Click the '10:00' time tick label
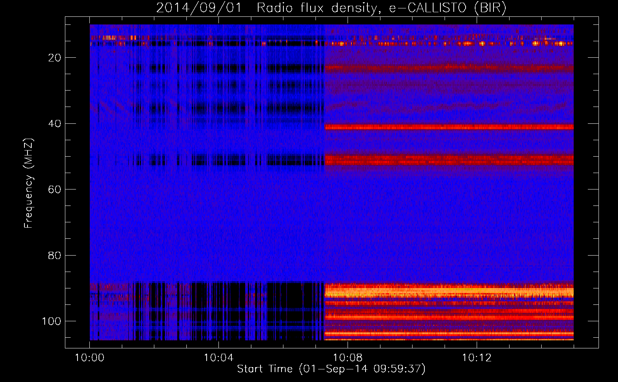Image resolution: width=618 pixels, height=382 pixels. (x=90, y=358)
